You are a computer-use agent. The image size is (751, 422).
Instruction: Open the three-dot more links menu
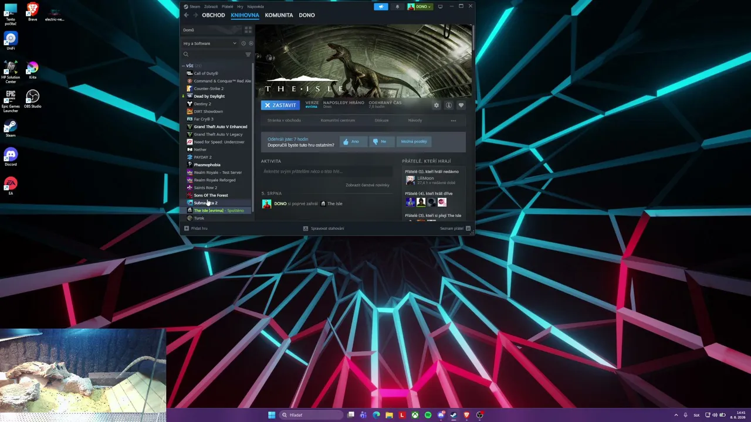pyautogui.click(x=453, y=121)
